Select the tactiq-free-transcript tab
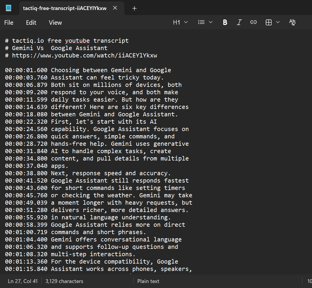The height and width of the screenshot is (288, 312). (65, 8)
